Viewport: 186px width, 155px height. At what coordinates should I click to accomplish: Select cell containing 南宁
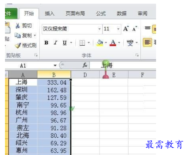click(x=23, y=105)
